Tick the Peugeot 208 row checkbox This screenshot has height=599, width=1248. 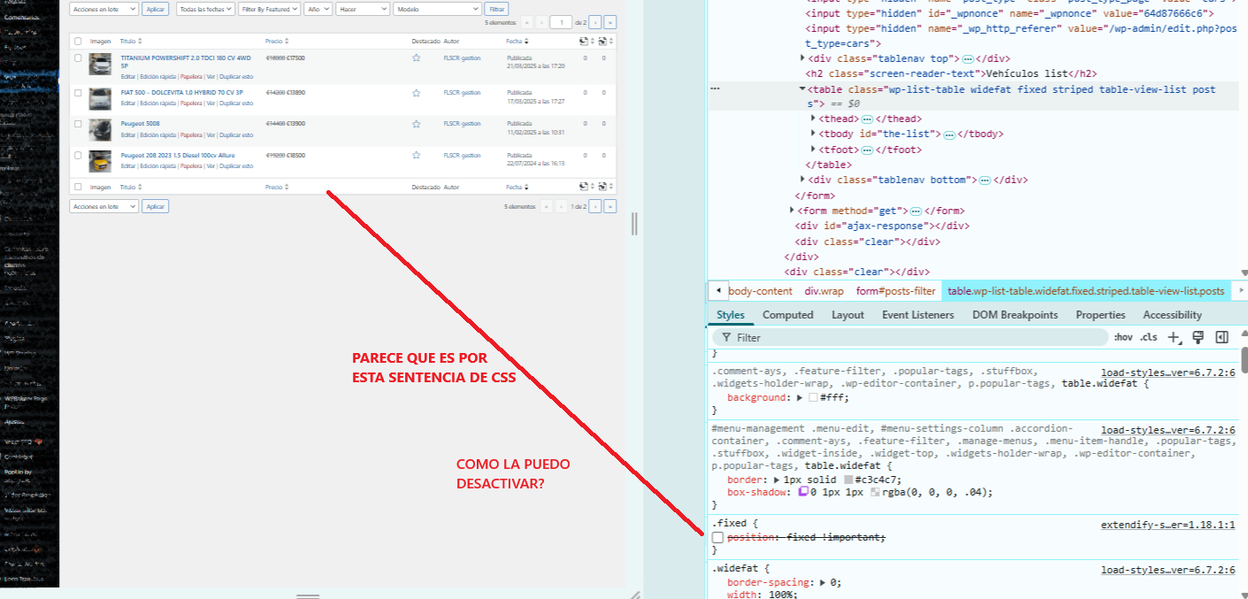coord(78,155)
